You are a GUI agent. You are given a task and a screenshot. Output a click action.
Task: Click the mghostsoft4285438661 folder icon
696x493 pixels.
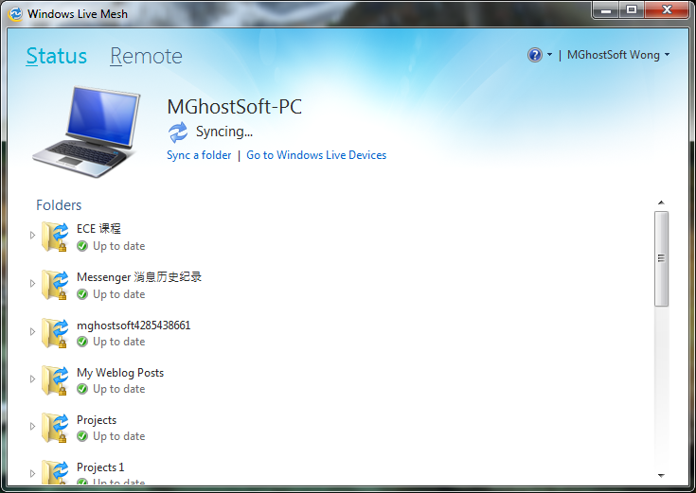tap(55, 332)
